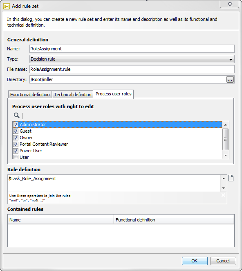
Task: Click the Name column header in Contained rules
Action: (x=60, y=220)
